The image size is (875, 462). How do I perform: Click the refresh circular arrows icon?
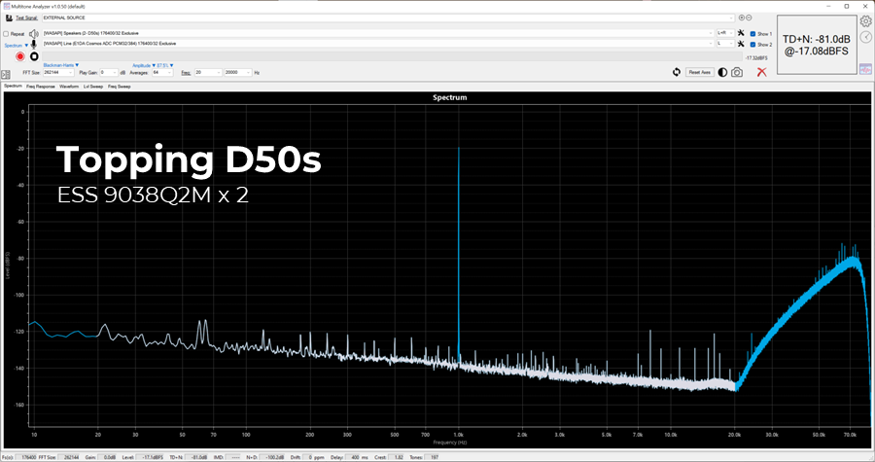coord(677,72)
